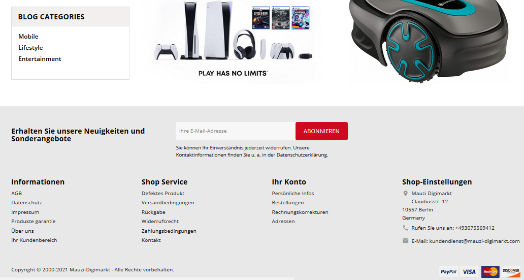Go to Versandbedingungen under Shop Service

168,202
